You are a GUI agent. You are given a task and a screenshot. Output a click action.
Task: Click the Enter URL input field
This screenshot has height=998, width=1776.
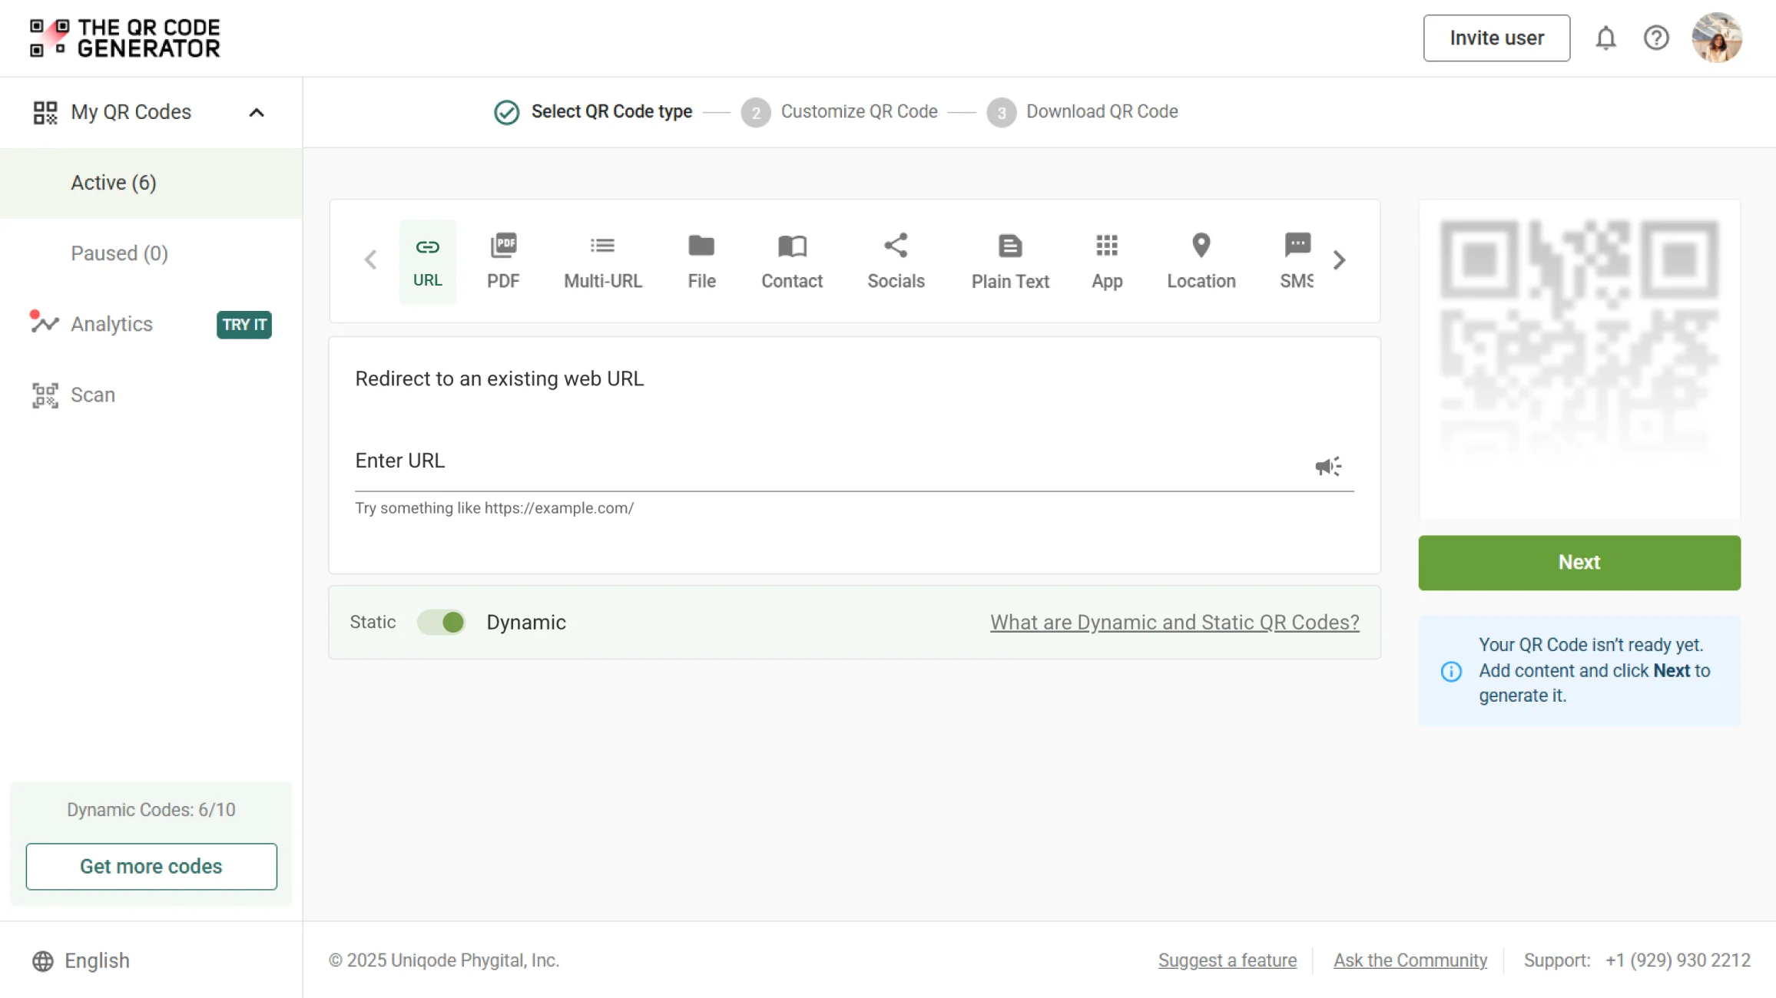[830, 462]
